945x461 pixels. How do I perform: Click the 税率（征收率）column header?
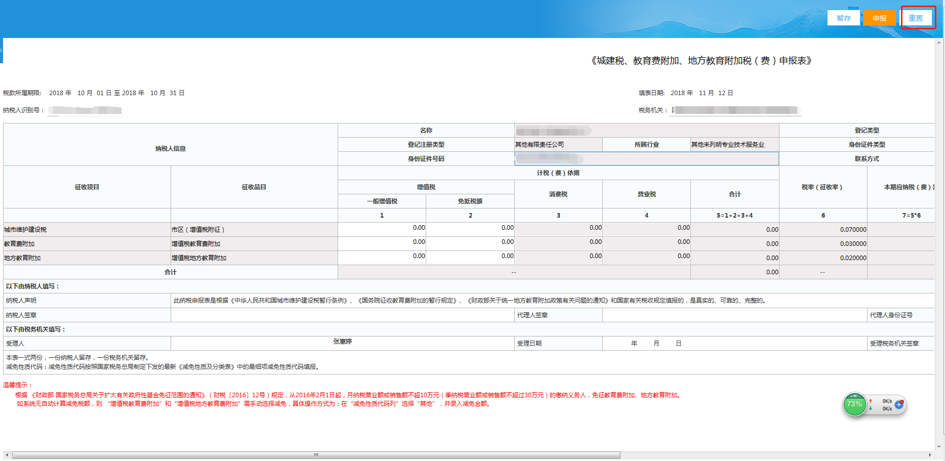[823, 187]
